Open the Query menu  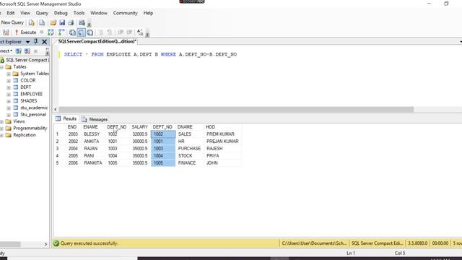point(42,13)
